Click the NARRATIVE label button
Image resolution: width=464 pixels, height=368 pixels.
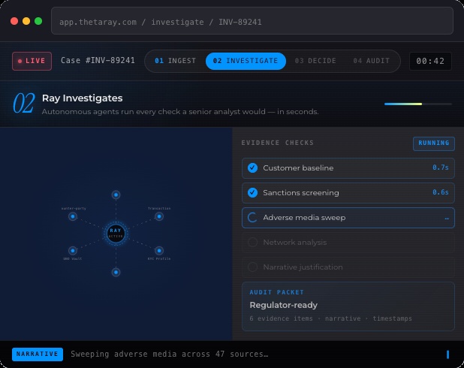pos(38,354)
